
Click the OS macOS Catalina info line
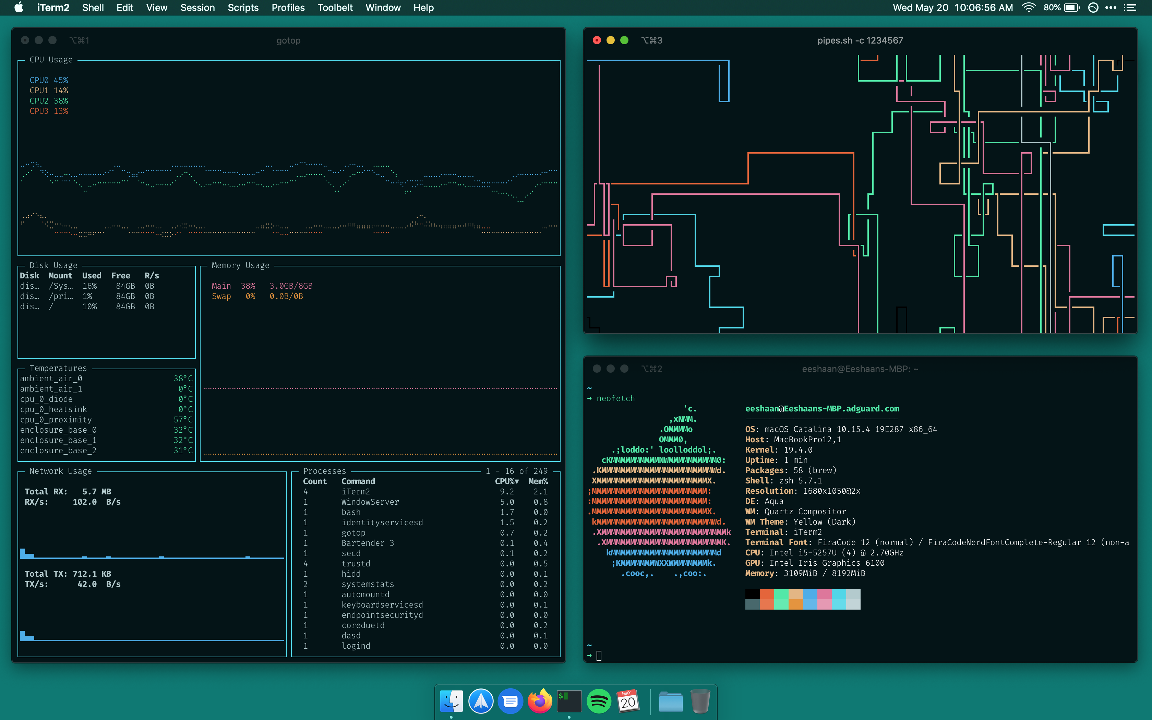(841, 429)
